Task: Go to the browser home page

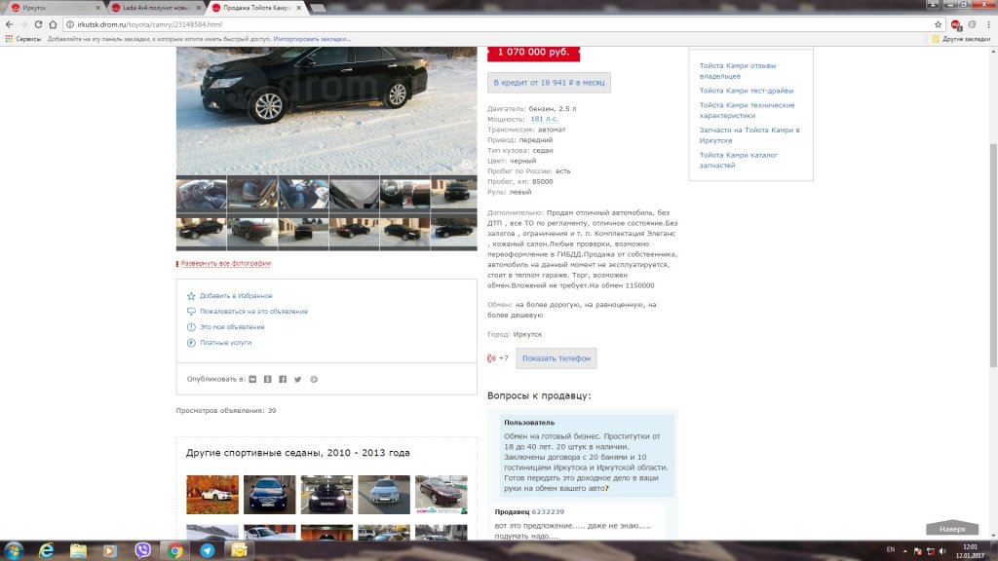Action: tap(53, 24)
